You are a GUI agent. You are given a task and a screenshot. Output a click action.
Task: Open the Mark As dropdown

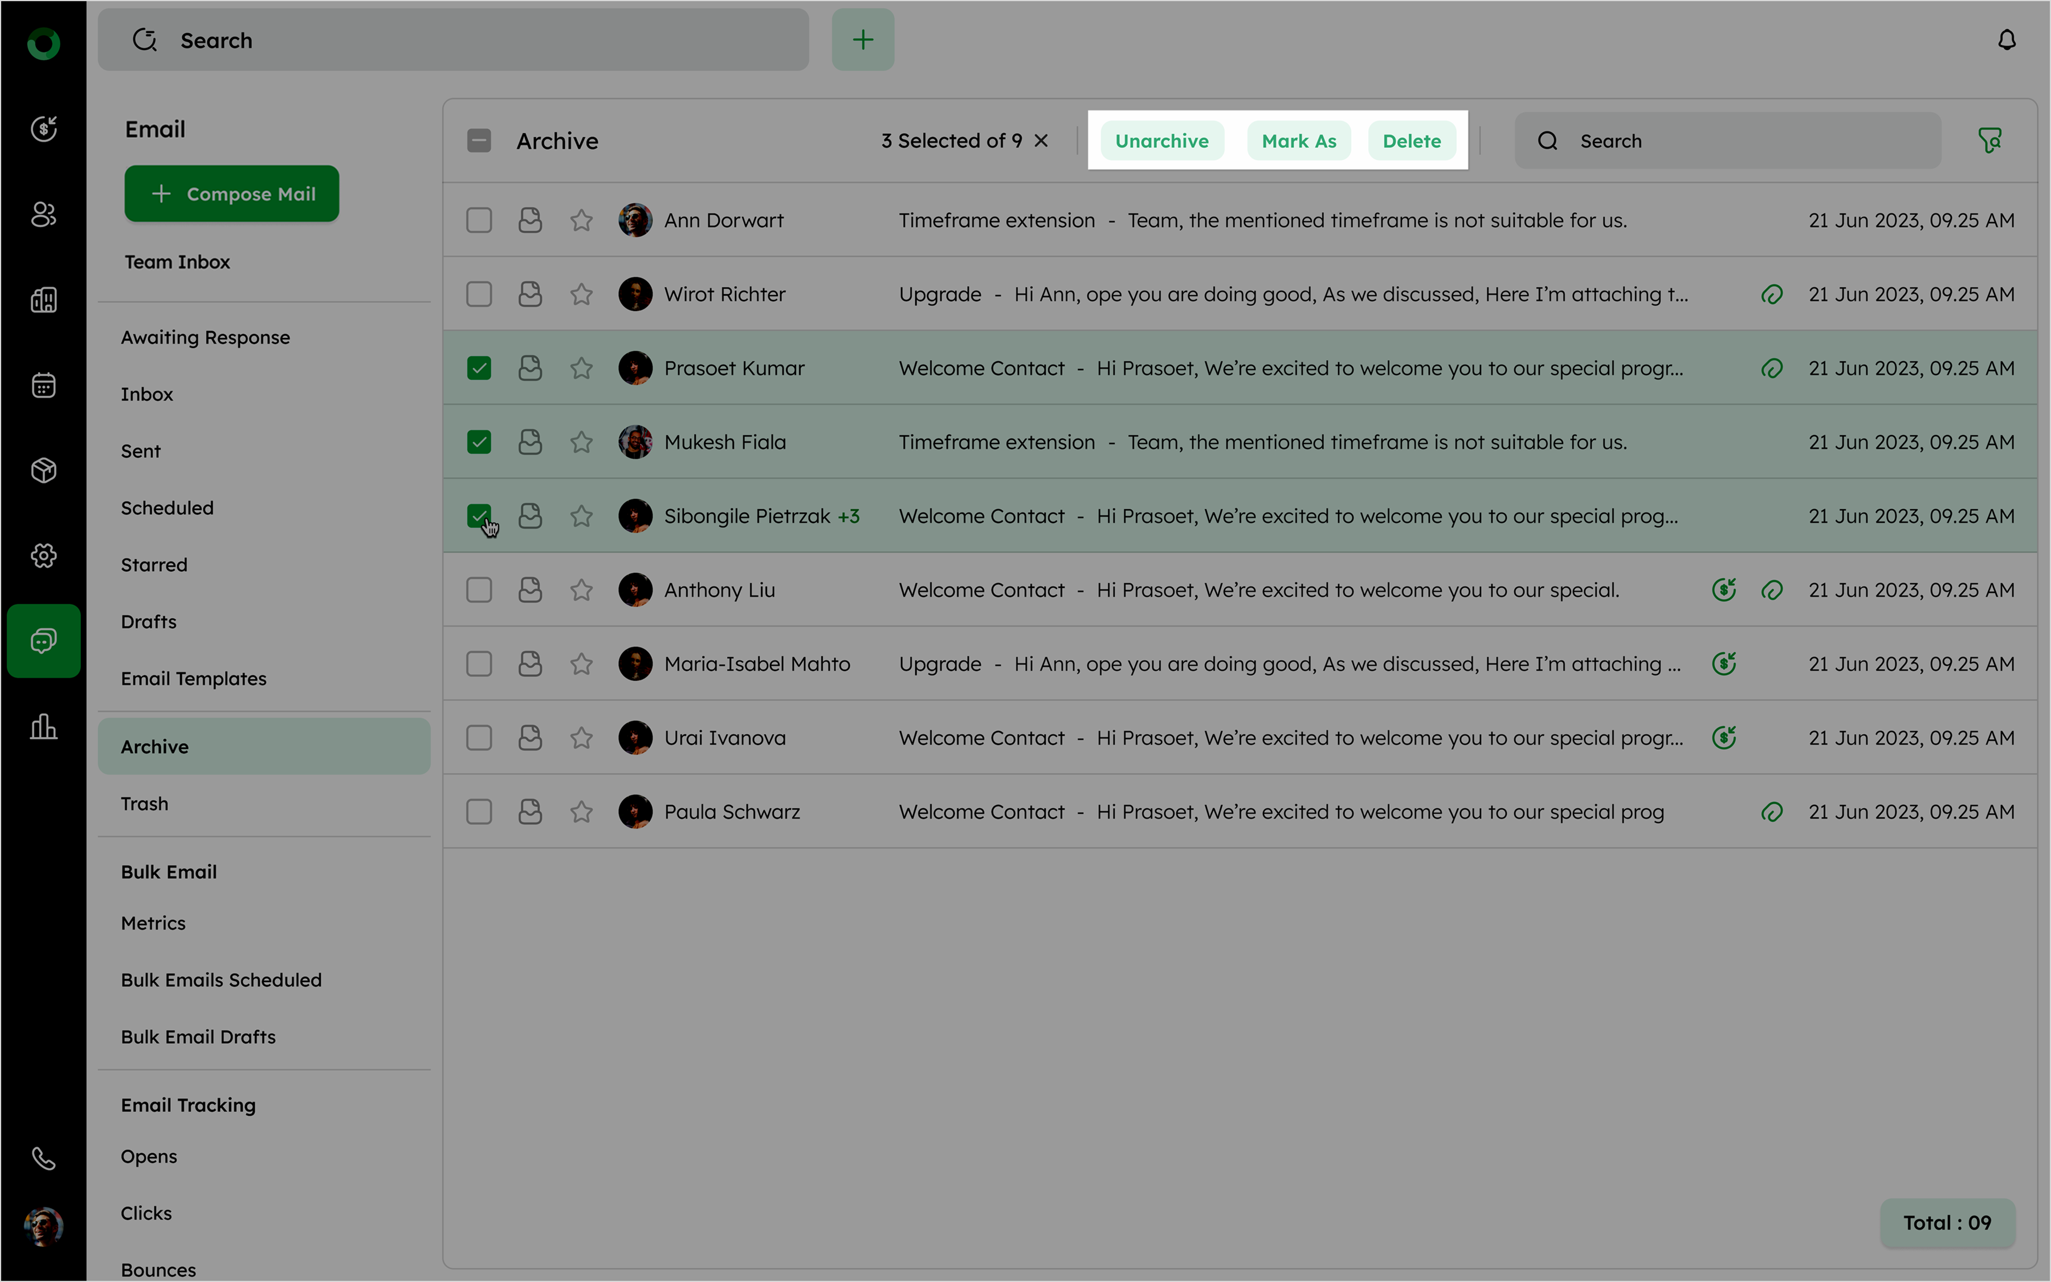pos(1299,141)
